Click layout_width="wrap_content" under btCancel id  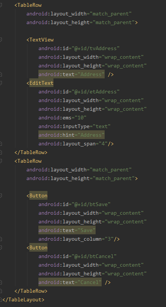[x=91, y=265]
